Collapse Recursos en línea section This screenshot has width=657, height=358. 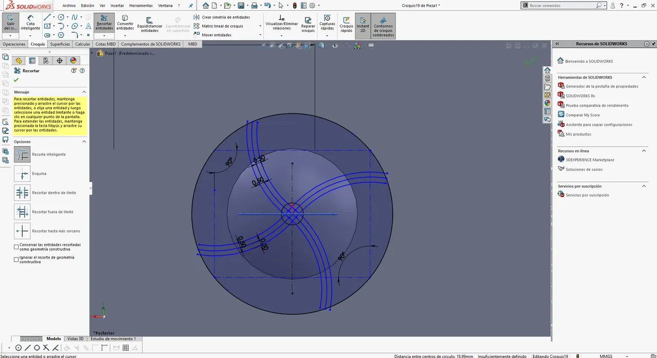tap(644, 151)
